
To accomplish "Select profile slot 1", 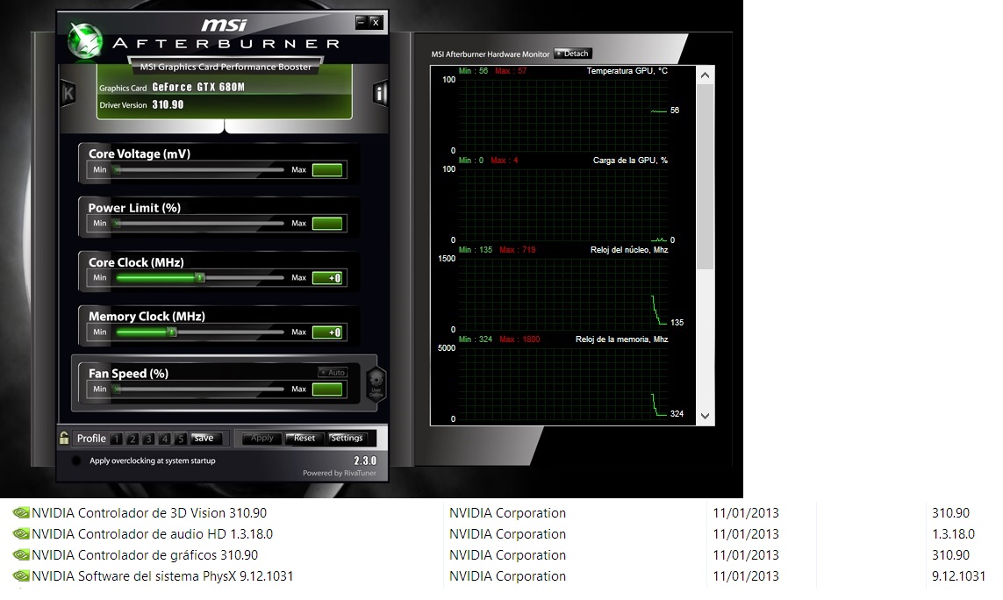I will pyautogui.click(x=117, y=439).
